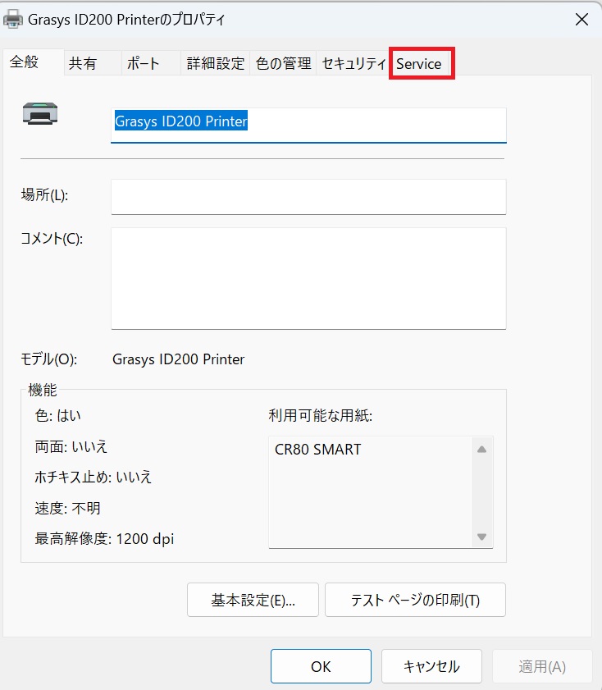Click the printer name field with Grasys ID200 Printer

coord(308,125)
